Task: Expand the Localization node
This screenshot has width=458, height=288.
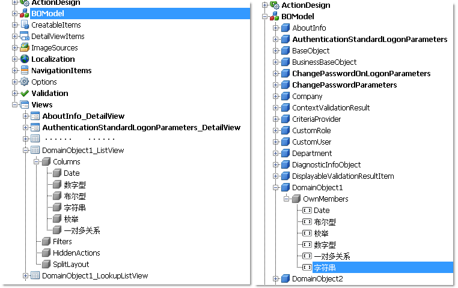Action: (x=14, y=59)
